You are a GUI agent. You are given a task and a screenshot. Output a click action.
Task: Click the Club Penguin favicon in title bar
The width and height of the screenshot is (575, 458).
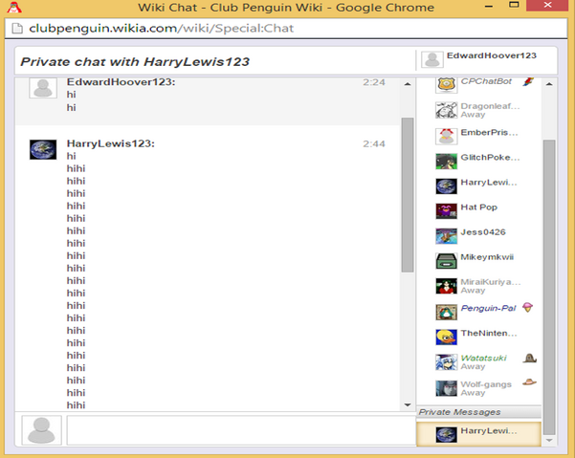[14, 7]
